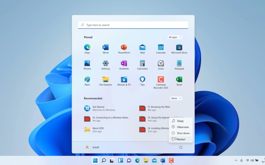Expand the All apps list
This screenshot has height=165, width=265.
pos(175,37)
